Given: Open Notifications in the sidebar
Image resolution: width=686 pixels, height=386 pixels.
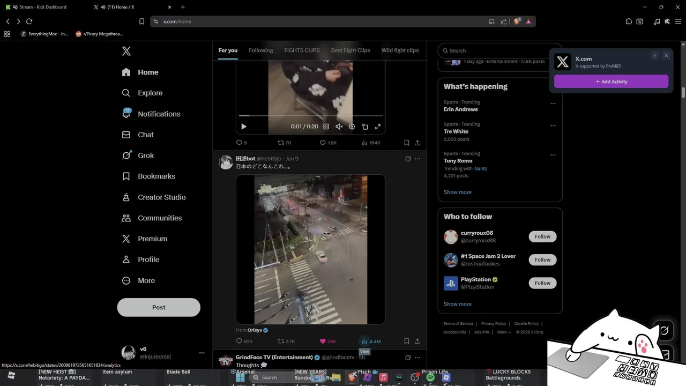Looking at the screenshot, I should (151, 114).
